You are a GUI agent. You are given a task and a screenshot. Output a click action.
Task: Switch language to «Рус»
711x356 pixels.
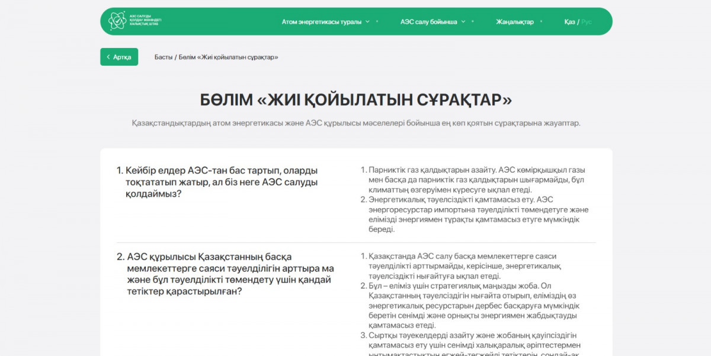point(586,22)
